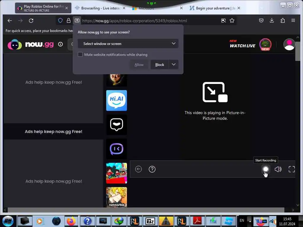Image resolution: width=303 pixels, height=227 pixels.
Task: Open the Extensions puzzle icon
Action: tap(283, 20)
